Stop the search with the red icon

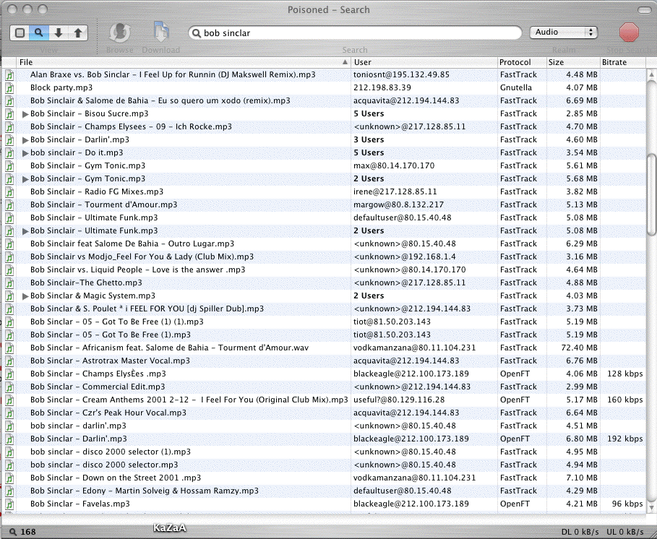(629, 33)
